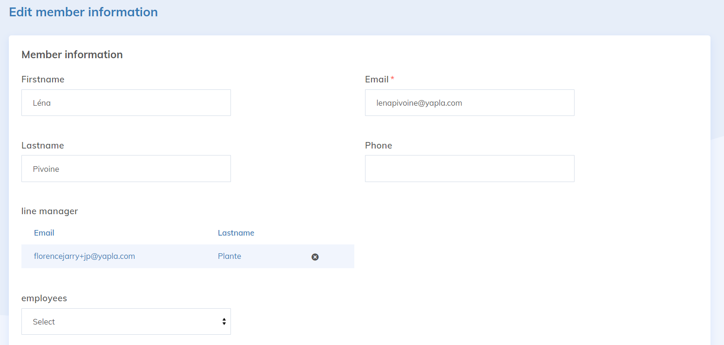724x345 pixels.
Task: Click the Member information heading
Action: [x=72, y=55]
